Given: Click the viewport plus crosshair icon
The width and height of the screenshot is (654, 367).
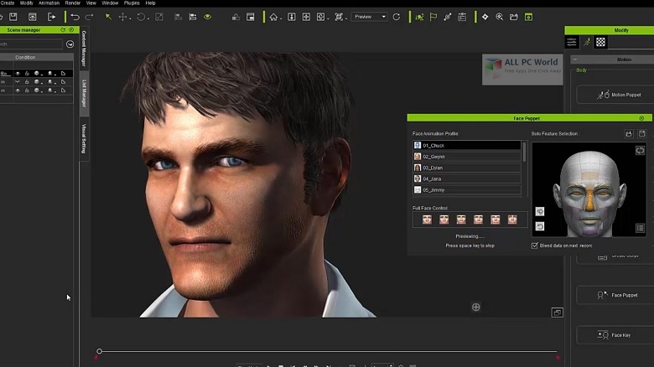Looking at the screenshot, I should [x=476, y=308].
